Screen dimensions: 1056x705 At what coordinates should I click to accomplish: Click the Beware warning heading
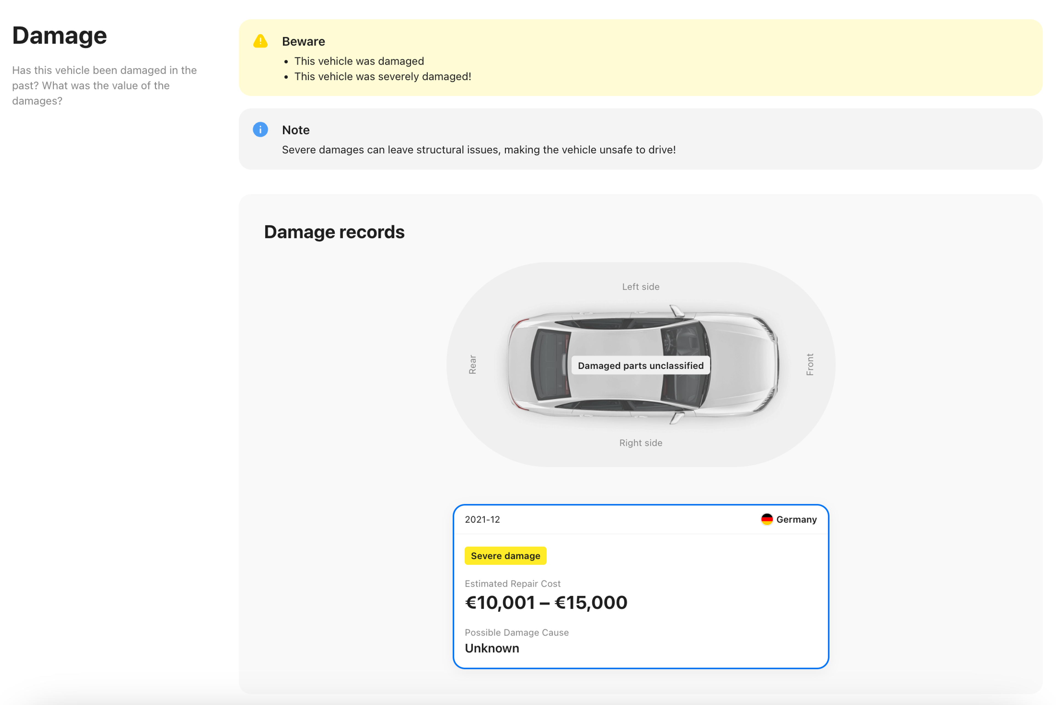click(x=303, y=41)
